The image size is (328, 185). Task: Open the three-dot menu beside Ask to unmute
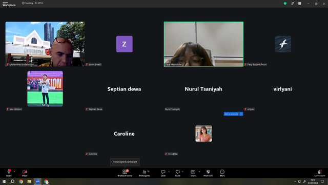pyautogui.click(x=241, y=114)
